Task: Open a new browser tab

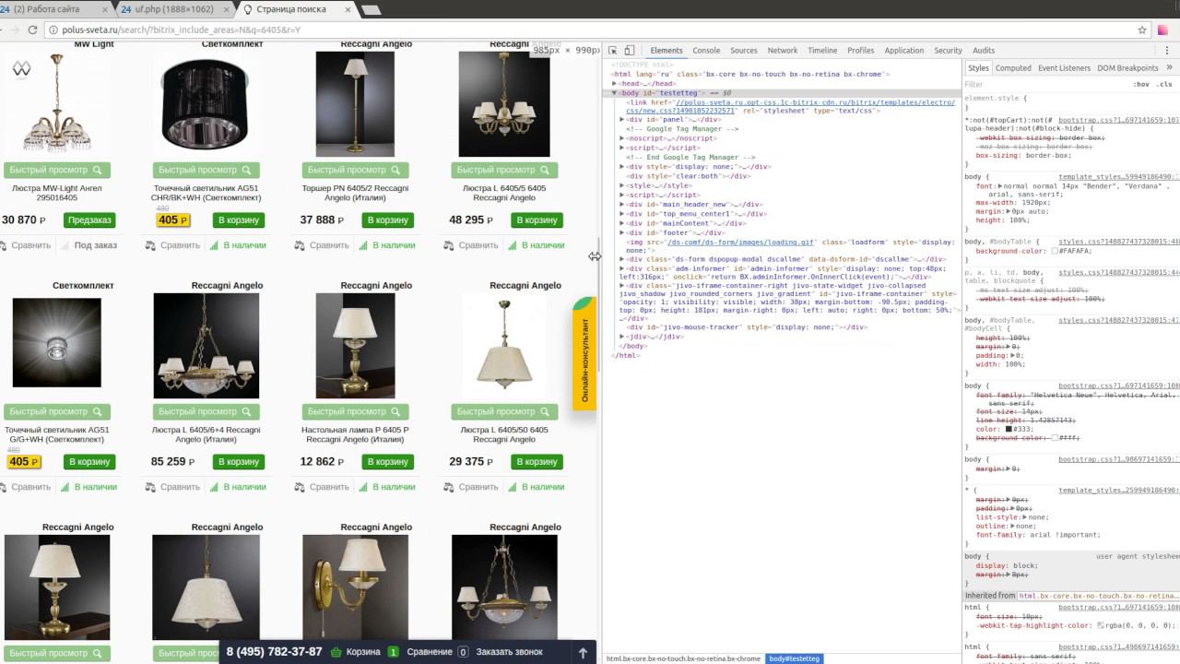Action: [x=371, y=10]
